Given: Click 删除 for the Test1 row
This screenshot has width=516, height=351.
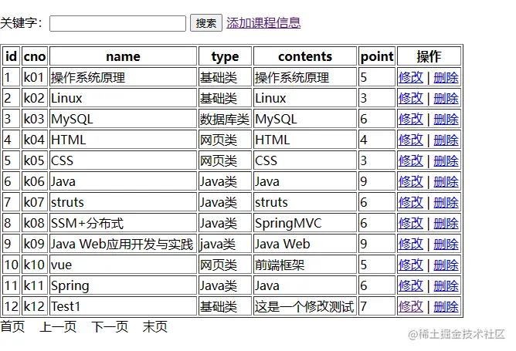Looking at the screenshot, I should click(x=446, y=306).
